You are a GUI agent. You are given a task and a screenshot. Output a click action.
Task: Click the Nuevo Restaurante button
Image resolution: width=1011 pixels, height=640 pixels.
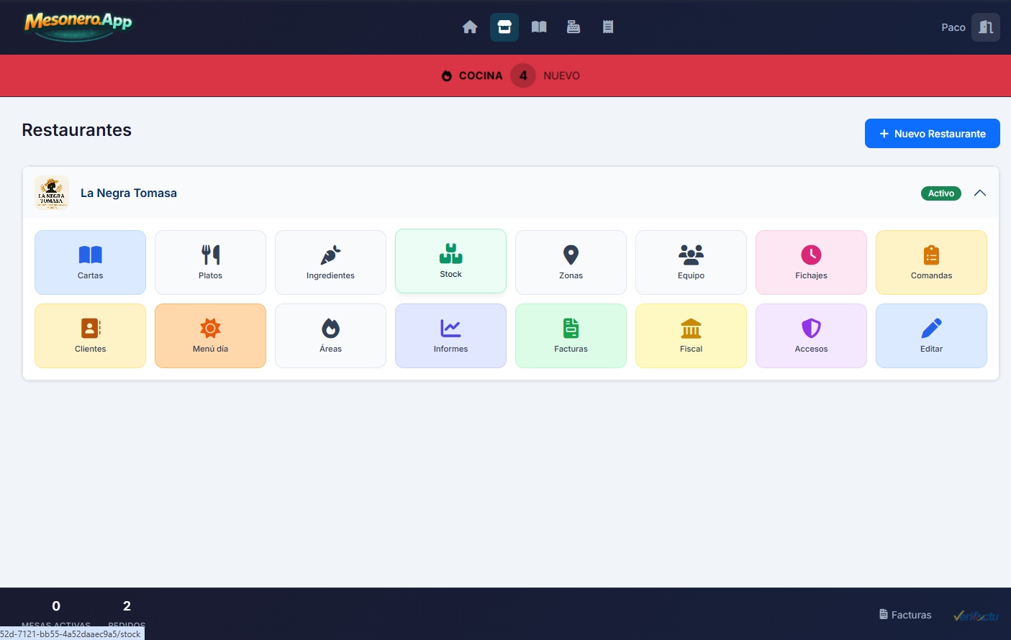pyautogui.click(x=932, y=133)
